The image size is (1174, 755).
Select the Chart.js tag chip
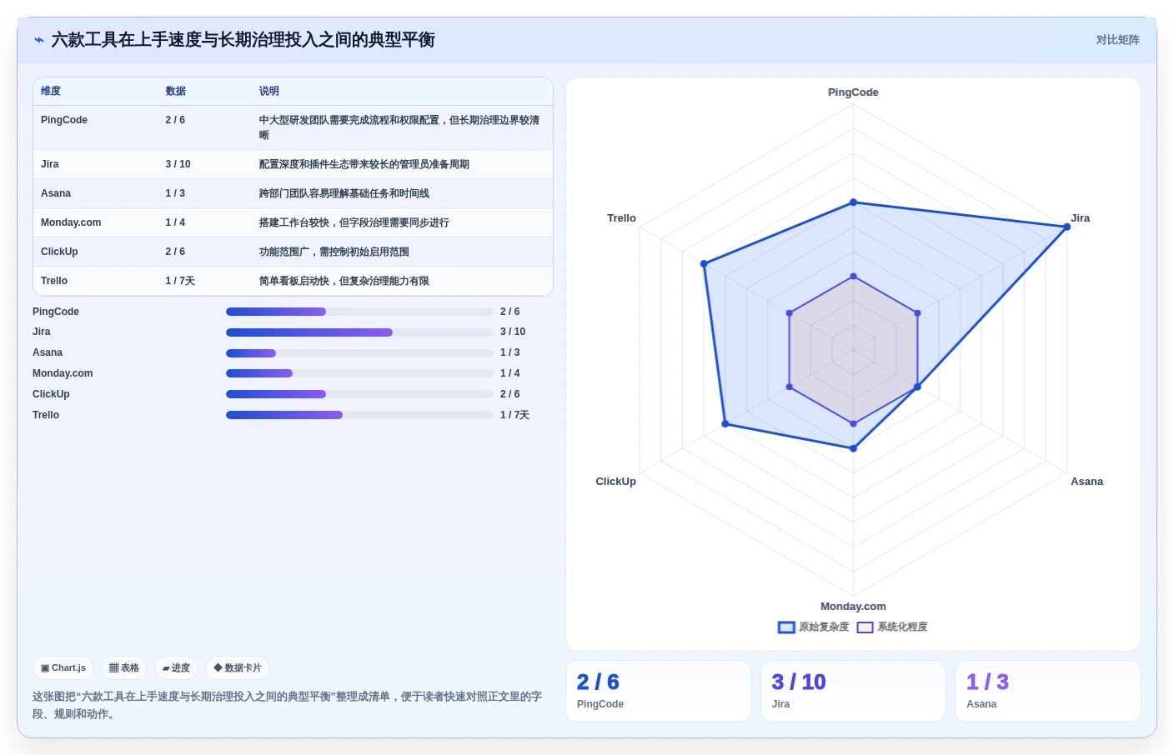pos(63,668)
